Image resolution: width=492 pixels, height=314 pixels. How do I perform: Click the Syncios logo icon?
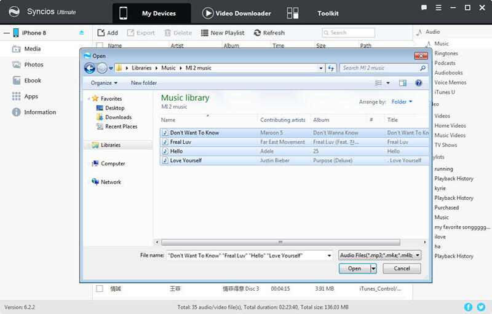tap(14, 12)
